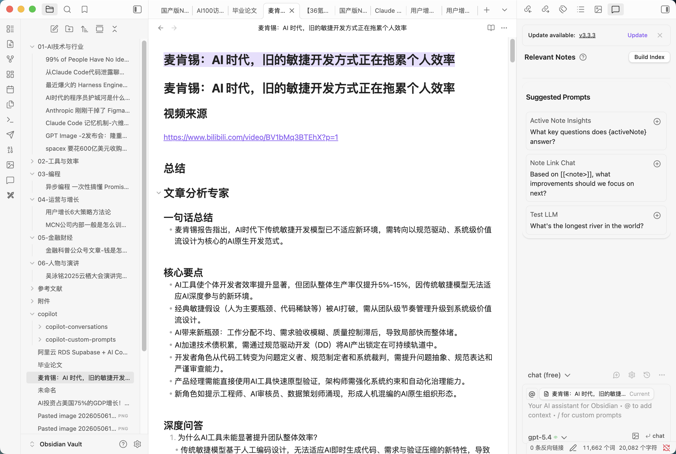The height and width of the screenshot is (454, 676).
Task: Navigate back with left arrow
Action: (161, 28)
